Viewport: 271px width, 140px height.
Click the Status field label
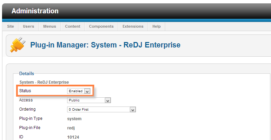tap(25, 91)
